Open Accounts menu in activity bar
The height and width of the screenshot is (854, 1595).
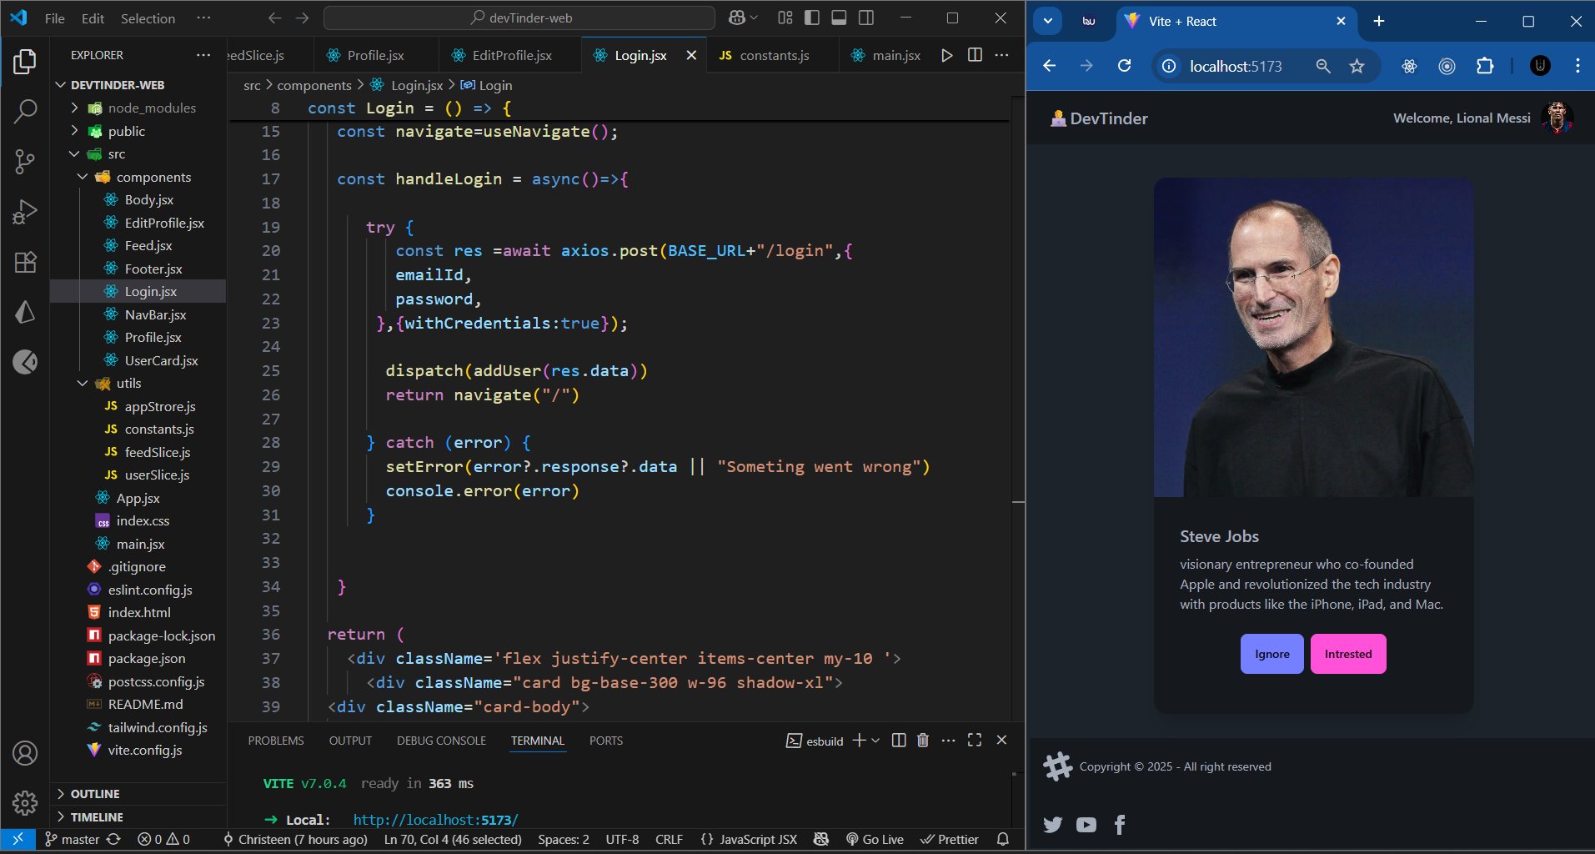[25, 753]
